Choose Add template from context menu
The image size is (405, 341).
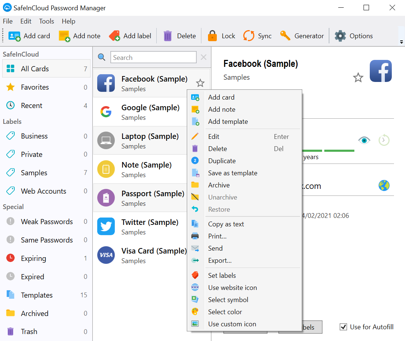[245, 122]
